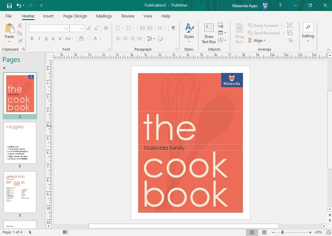Select the Clear All Formatting icon
The width and height of the screenshot is (332, 236).
point(106,29)
